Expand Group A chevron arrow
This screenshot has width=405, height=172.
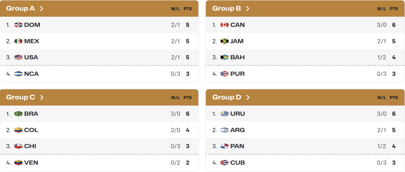pyautogui.click(x=42, y=8)
